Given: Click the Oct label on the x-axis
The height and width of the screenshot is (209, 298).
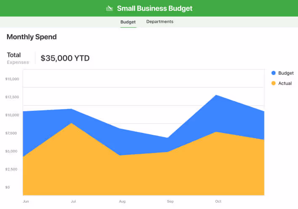Looking at the screenshot, I should 218,201.
